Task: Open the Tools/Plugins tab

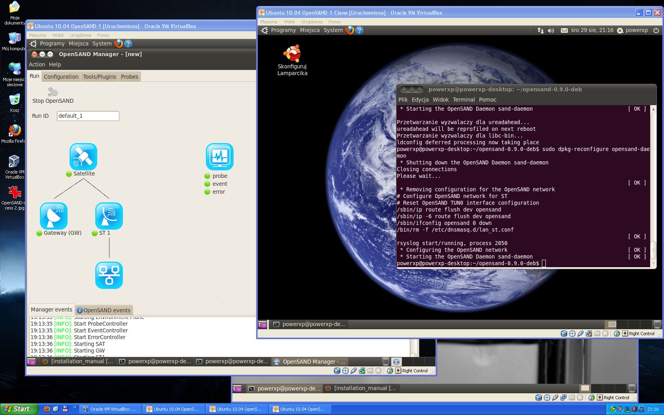Action: click(x=99, y=77)
